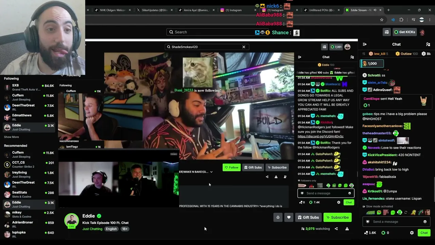Open the emoji picker in the main chat message box
435x245 pixels.
click(x=425, y=222)
